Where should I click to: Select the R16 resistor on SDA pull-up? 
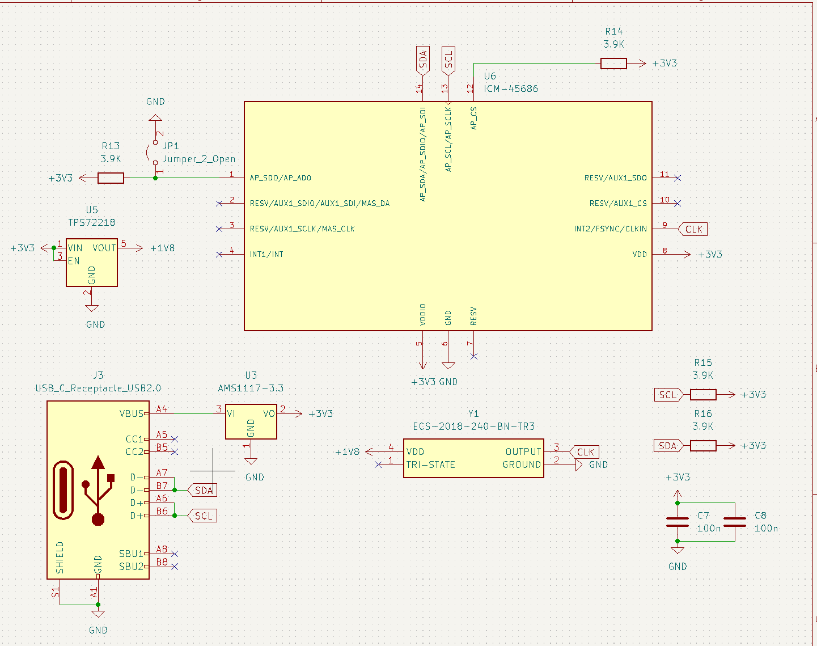coord(703,446)
